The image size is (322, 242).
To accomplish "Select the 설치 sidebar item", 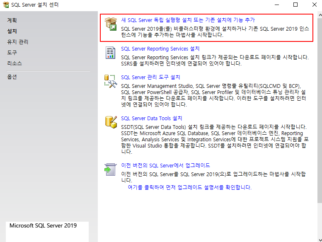I will (12, 31).
